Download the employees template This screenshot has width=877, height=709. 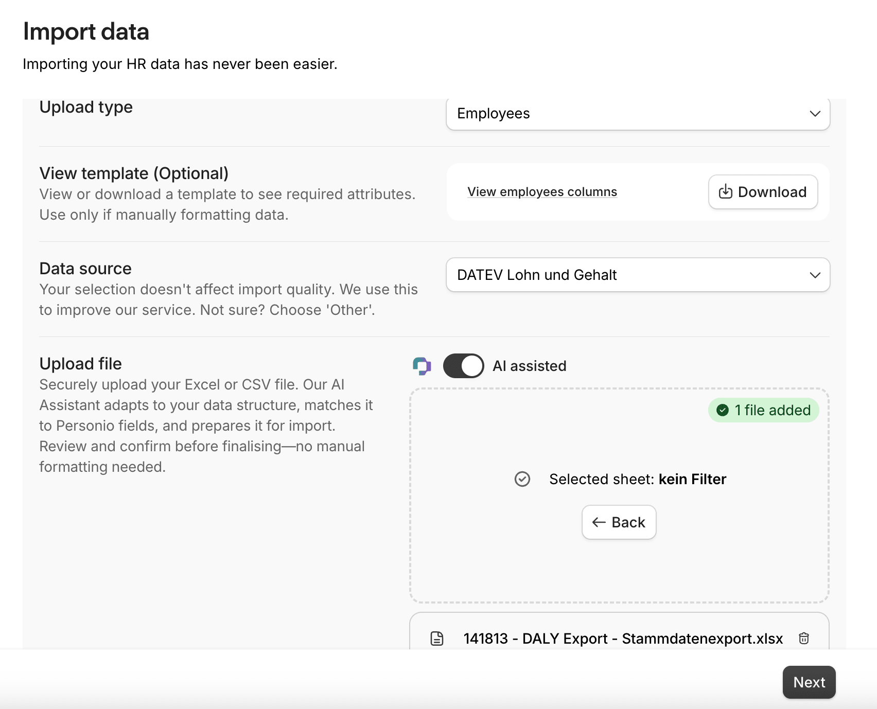tap(763, 192)
